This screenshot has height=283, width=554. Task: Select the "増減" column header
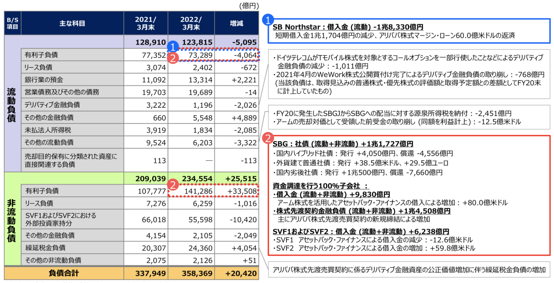(237, 23)
